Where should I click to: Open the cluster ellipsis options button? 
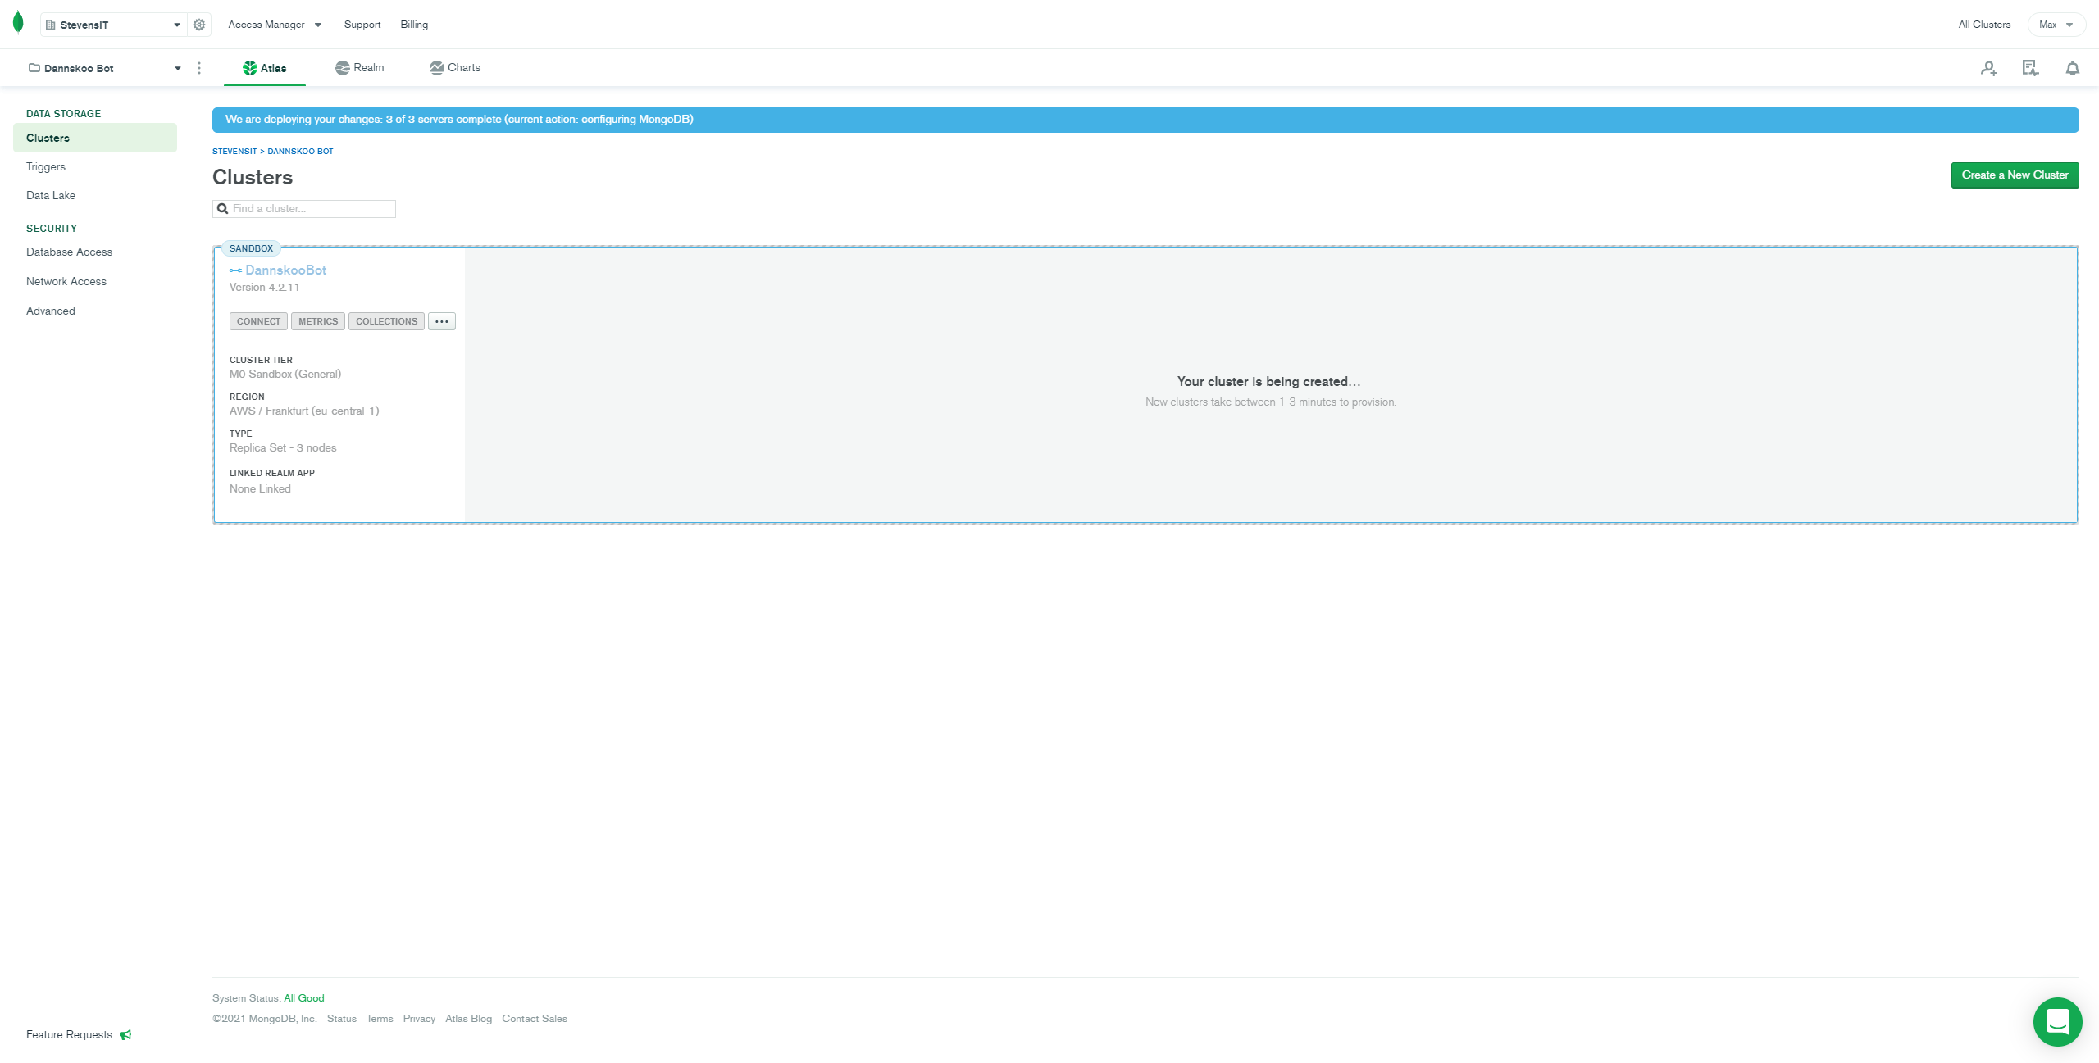[x=441, y=321]
